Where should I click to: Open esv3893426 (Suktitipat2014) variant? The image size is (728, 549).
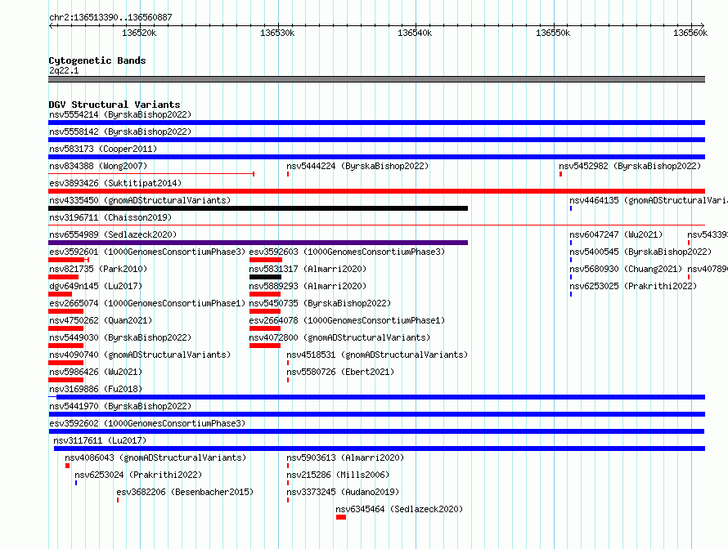(115, 183)
